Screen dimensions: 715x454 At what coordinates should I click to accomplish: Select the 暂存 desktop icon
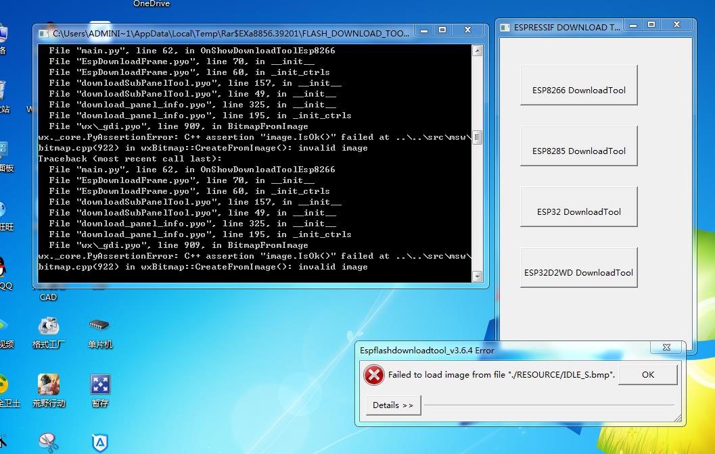coord(100,391)
